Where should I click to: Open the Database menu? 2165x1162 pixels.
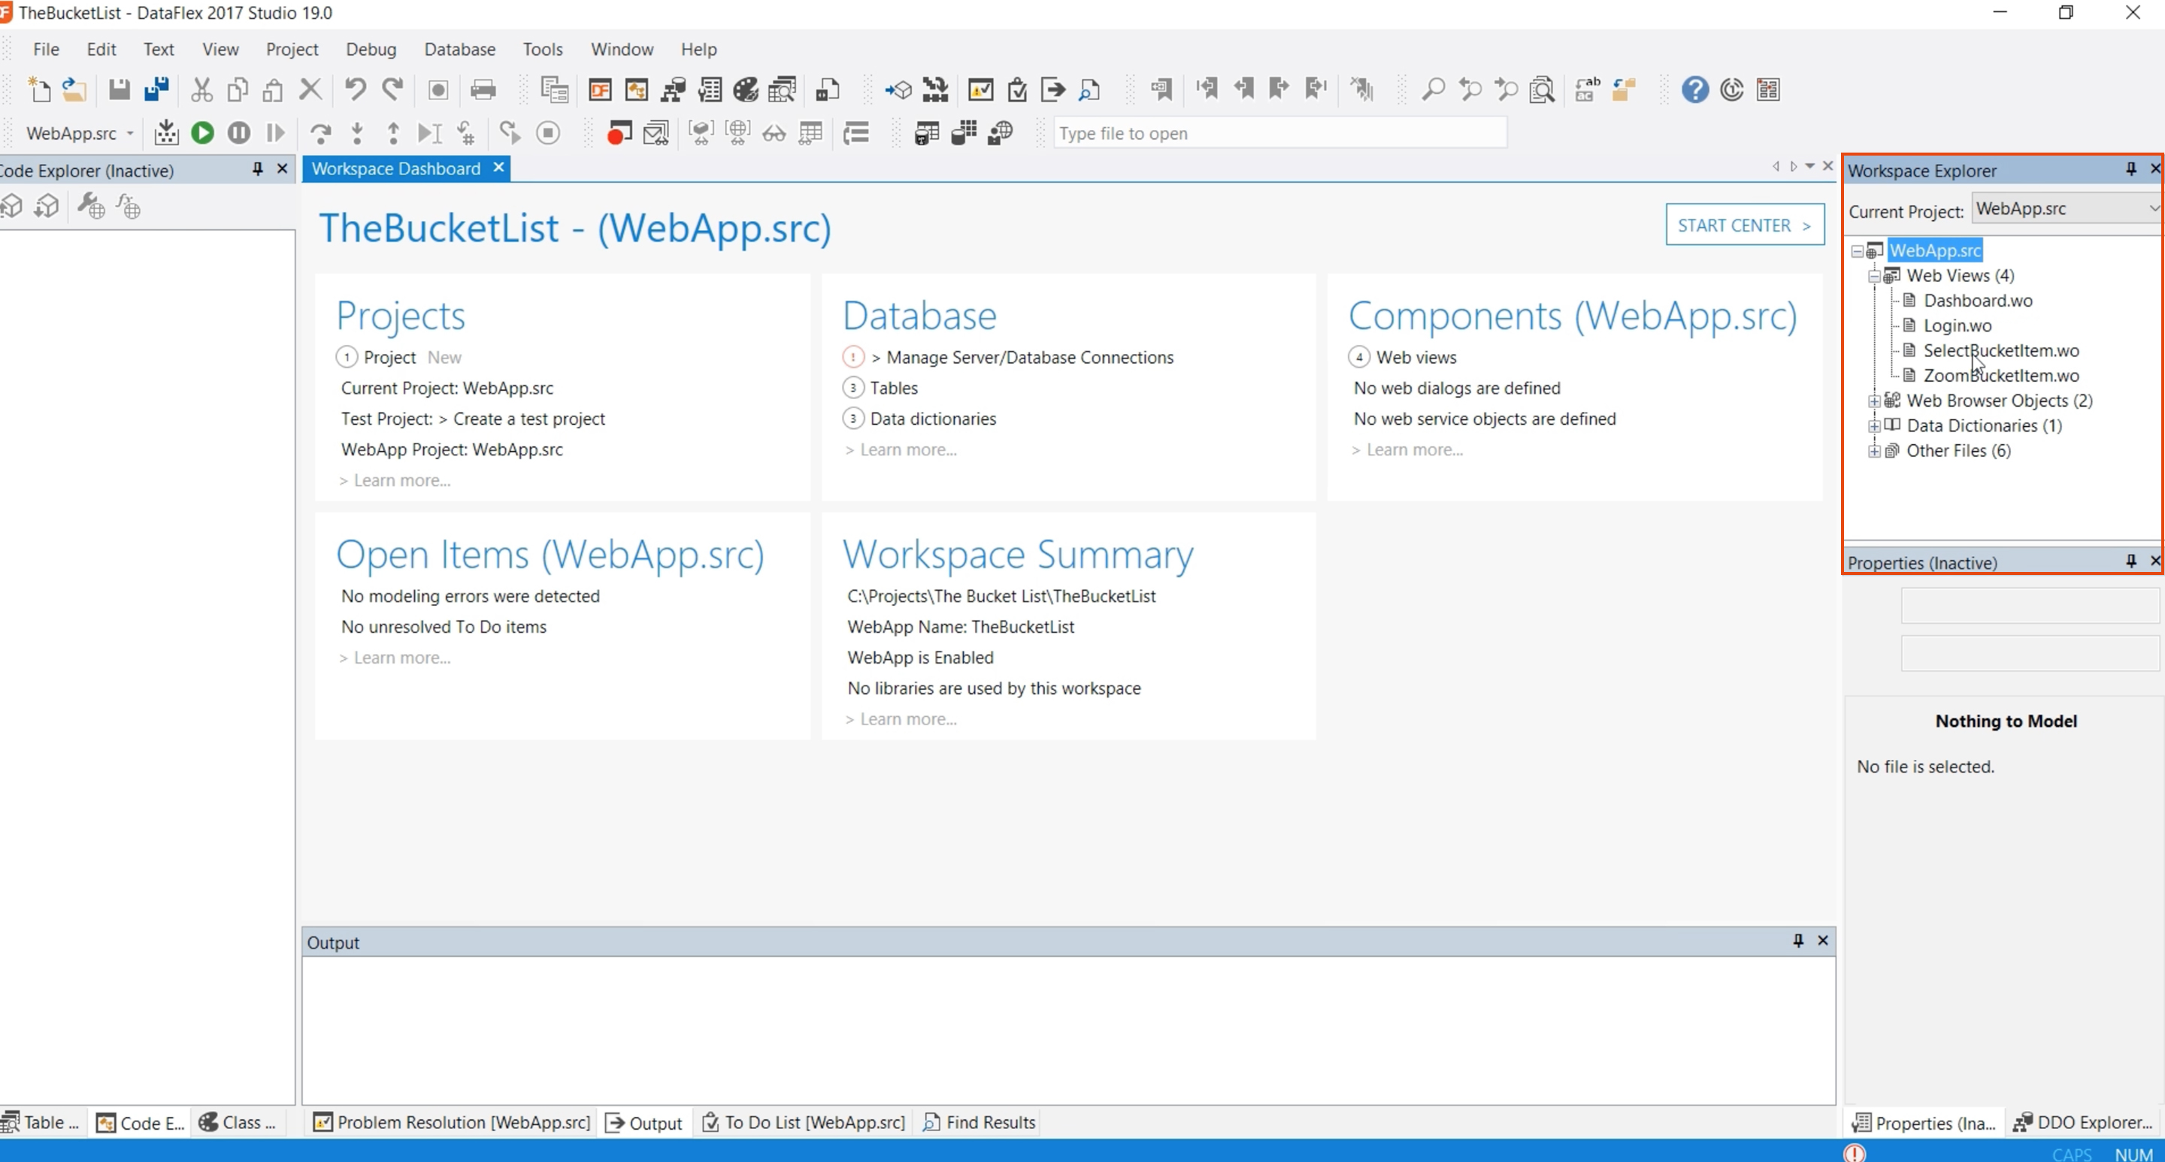click(459, 49)
